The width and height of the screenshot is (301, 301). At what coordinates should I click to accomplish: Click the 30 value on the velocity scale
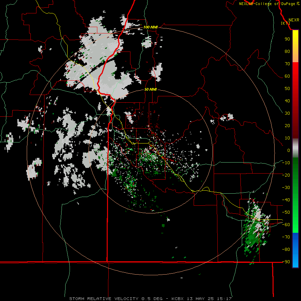(x=287, y=113)
